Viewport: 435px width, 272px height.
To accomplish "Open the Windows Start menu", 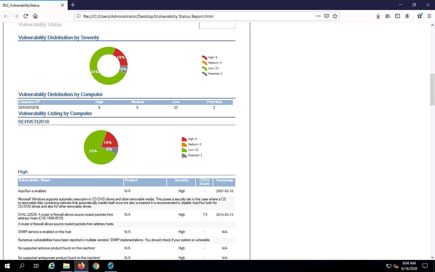I will click(x=7, y=266).
